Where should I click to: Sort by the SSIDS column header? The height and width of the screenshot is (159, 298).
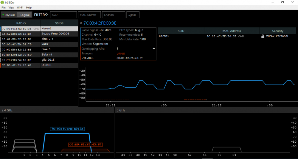click(59, 23)
